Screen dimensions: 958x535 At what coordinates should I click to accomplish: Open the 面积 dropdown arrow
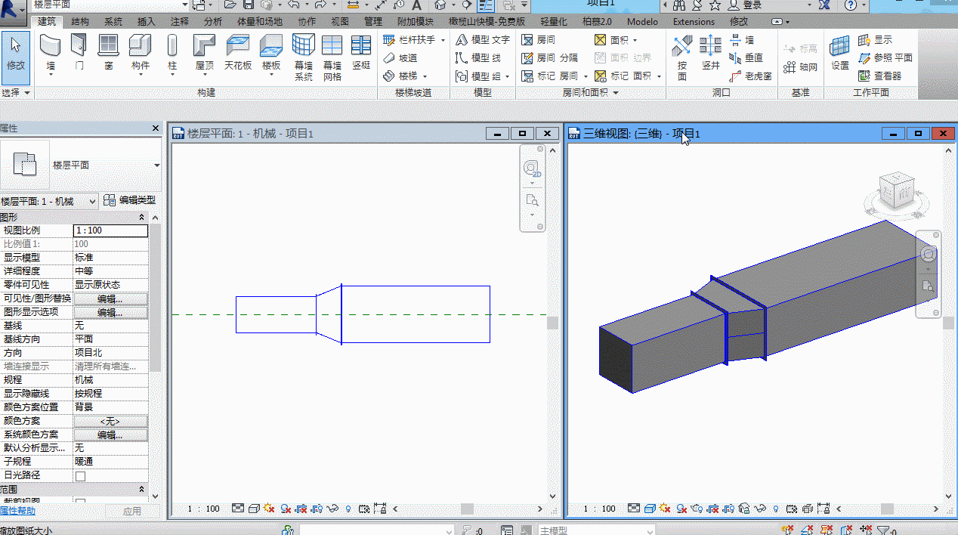(x=635, y=39)
